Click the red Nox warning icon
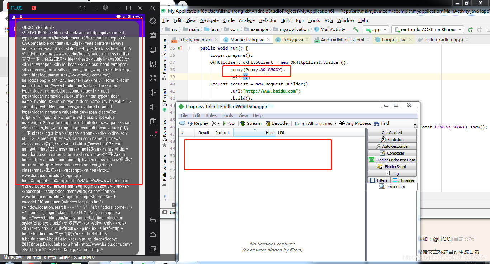 coord(33,8)
